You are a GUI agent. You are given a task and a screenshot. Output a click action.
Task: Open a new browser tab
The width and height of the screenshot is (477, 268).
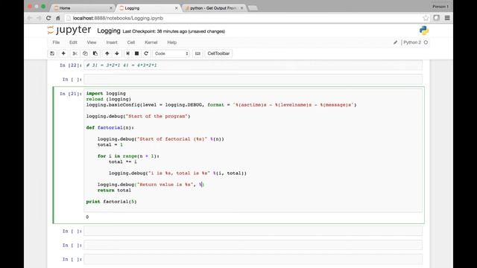tap(253, 8)
